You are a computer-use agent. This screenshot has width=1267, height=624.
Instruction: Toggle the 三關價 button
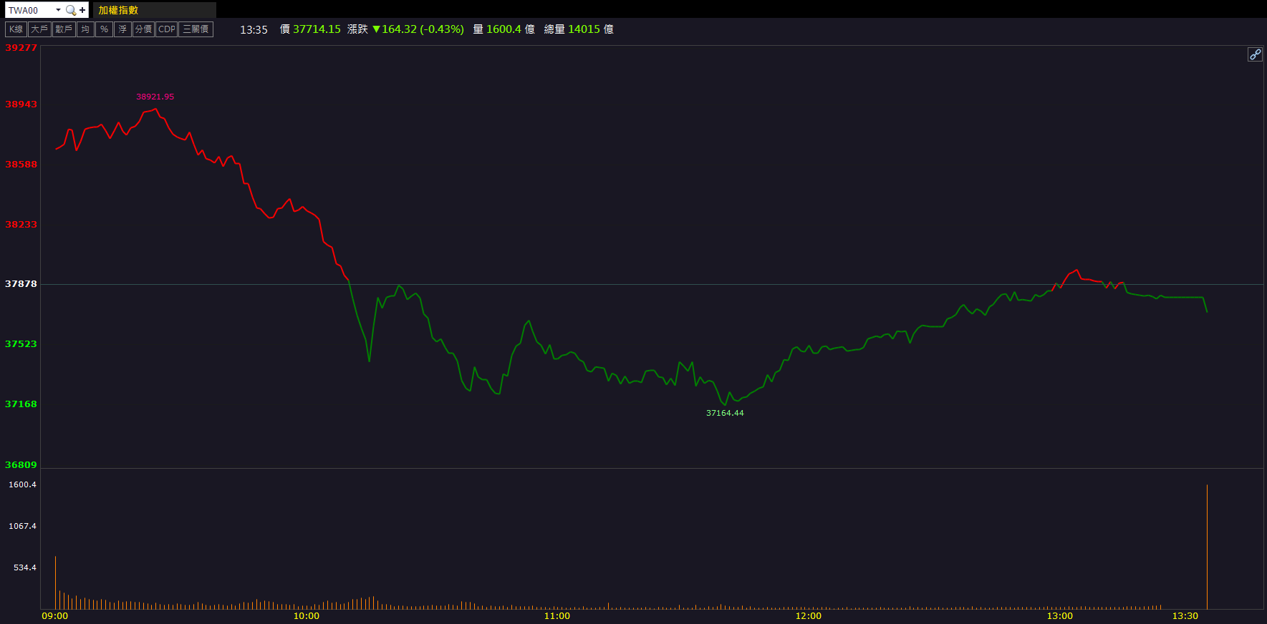pos(196,29)
